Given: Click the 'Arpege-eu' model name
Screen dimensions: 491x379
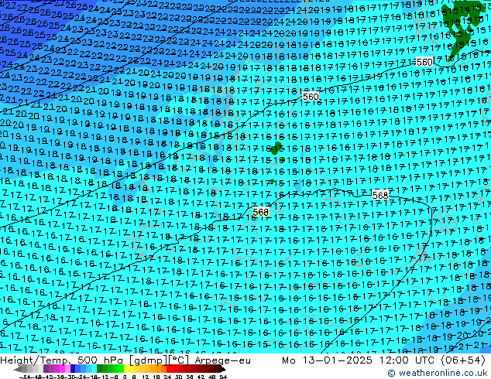Looking at the screenshot, I should (x=222, y=360).
